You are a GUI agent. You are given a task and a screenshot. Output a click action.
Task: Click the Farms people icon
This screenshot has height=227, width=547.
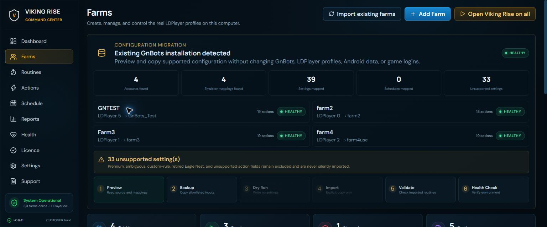click(13, 56)
